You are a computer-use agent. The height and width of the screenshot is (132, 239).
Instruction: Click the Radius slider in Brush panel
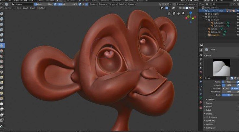pos(229,82)
